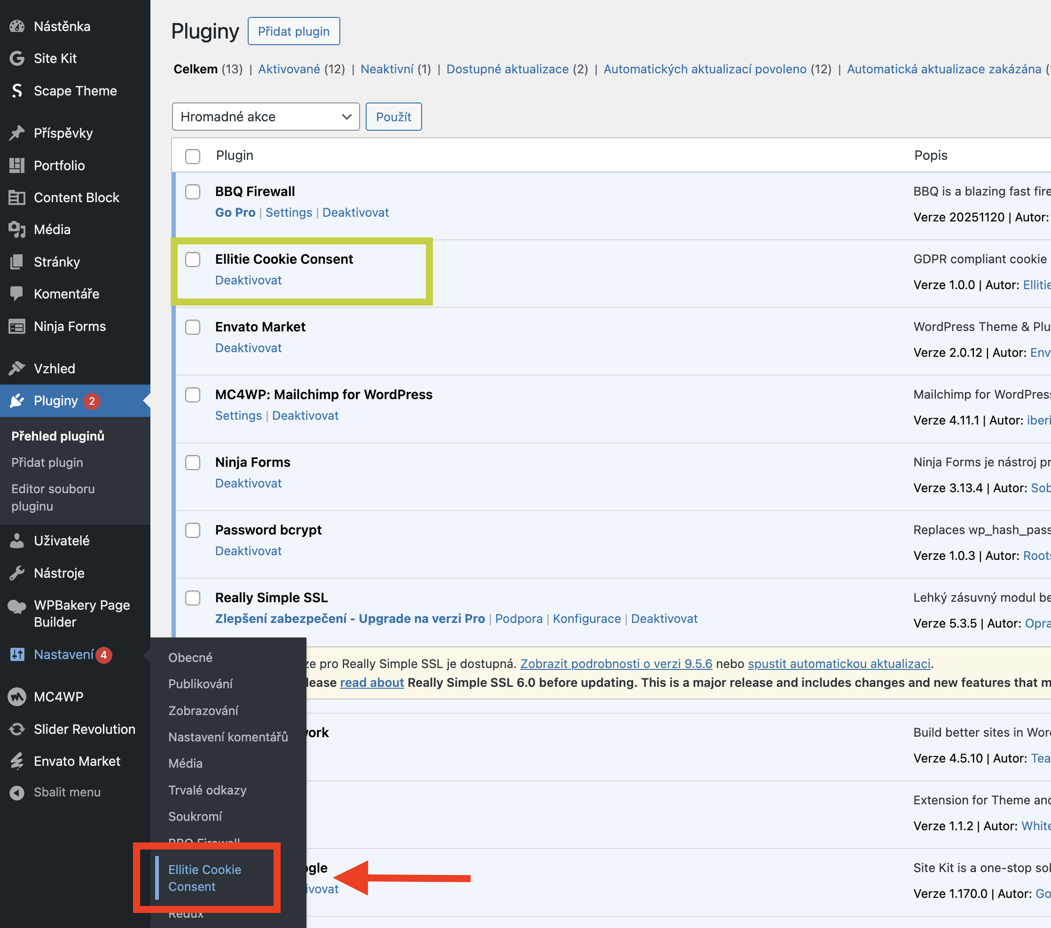Select the Scape Theme sidebar icon
The width and height of the screenshot is (1051, 928).
pyautogui.click(x=17, y=91)
